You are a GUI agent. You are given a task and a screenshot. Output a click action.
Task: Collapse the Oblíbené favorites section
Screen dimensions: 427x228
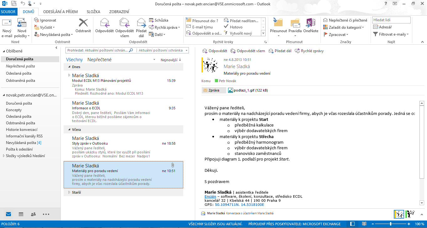tap(4, 51)
